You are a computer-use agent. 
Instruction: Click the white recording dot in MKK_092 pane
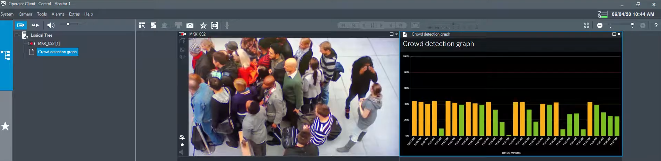click(182, 145)
